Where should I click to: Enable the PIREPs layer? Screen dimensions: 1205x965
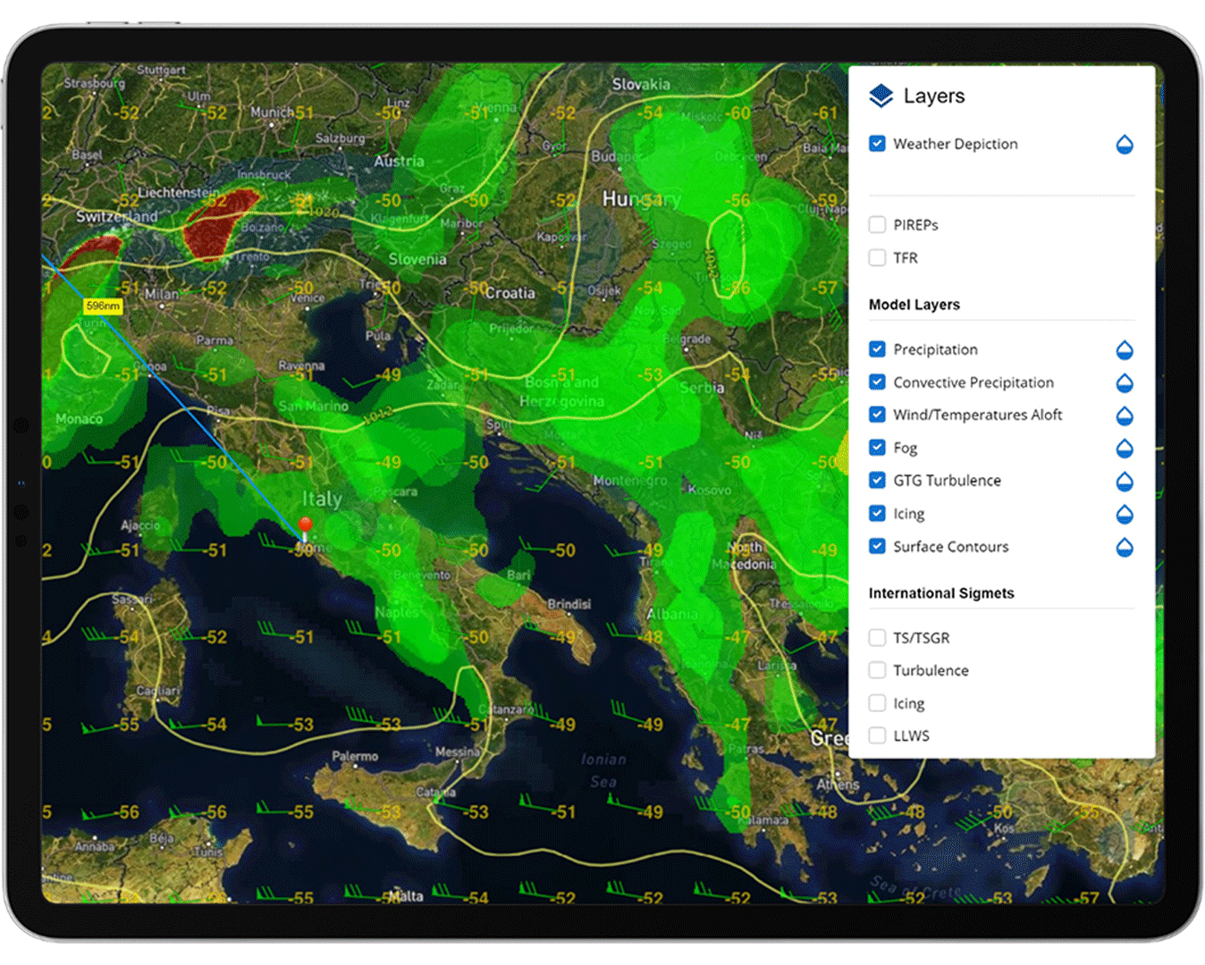877,224
